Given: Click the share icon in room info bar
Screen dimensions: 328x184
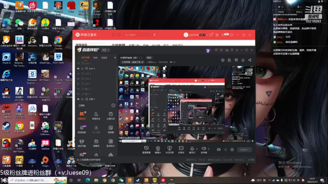Looking at the screenshot, I should coord(250,60).
